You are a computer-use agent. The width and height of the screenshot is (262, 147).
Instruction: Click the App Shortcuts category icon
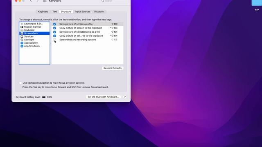(22, 46)
